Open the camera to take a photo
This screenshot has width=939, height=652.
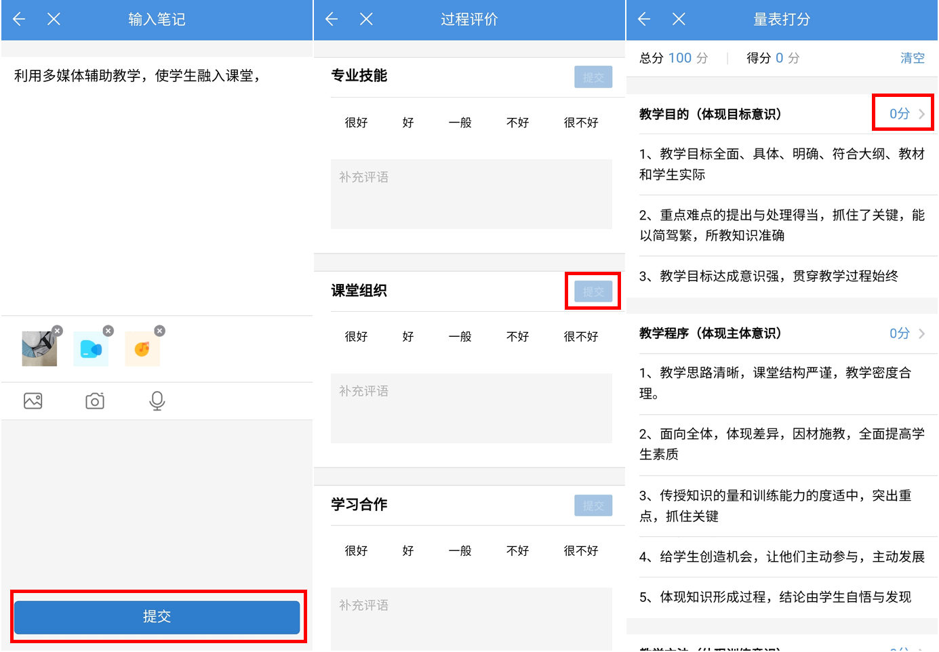coord(95,401)
